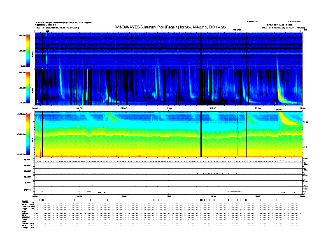
Task: Click the 60.00 tick on RAD1 color bar
Action: click(x=23, y=72)
